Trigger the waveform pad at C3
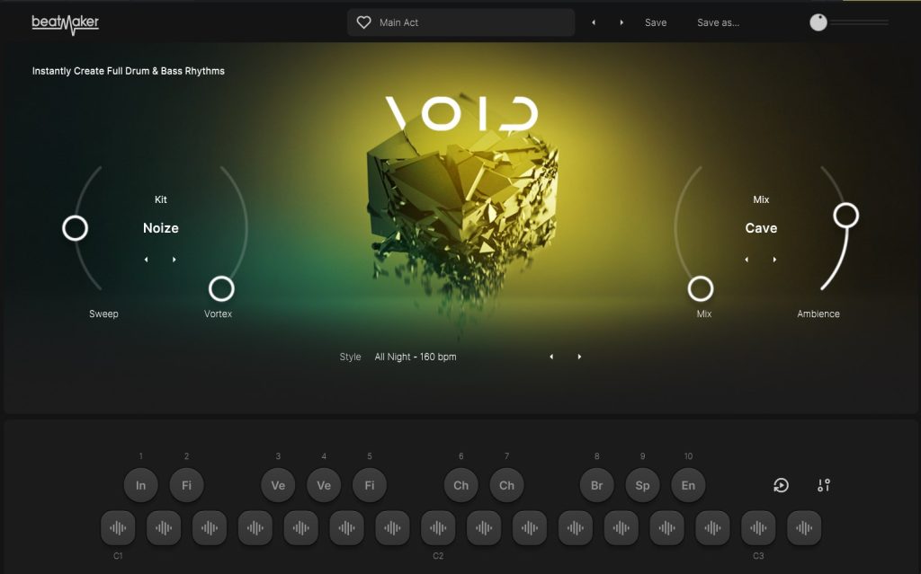 pyautogui.click(x=758, y=528)
